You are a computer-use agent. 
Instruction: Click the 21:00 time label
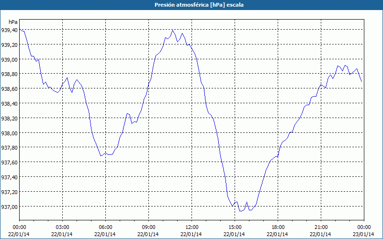tap(321, 228)
